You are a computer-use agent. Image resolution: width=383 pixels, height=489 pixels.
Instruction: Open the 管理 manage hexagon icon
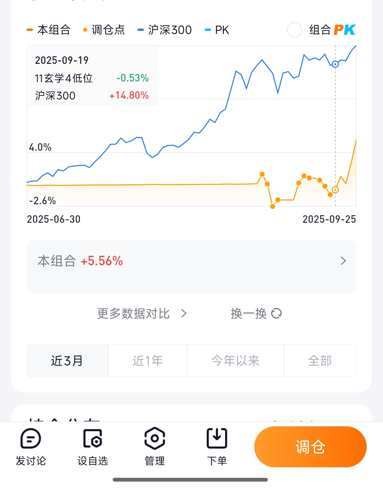coord(155,438)
